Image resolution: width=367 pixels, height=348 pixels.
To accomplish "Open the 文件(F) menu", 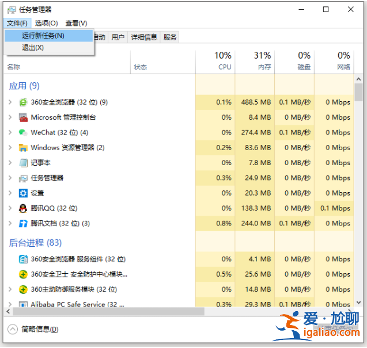I will 17,23.
